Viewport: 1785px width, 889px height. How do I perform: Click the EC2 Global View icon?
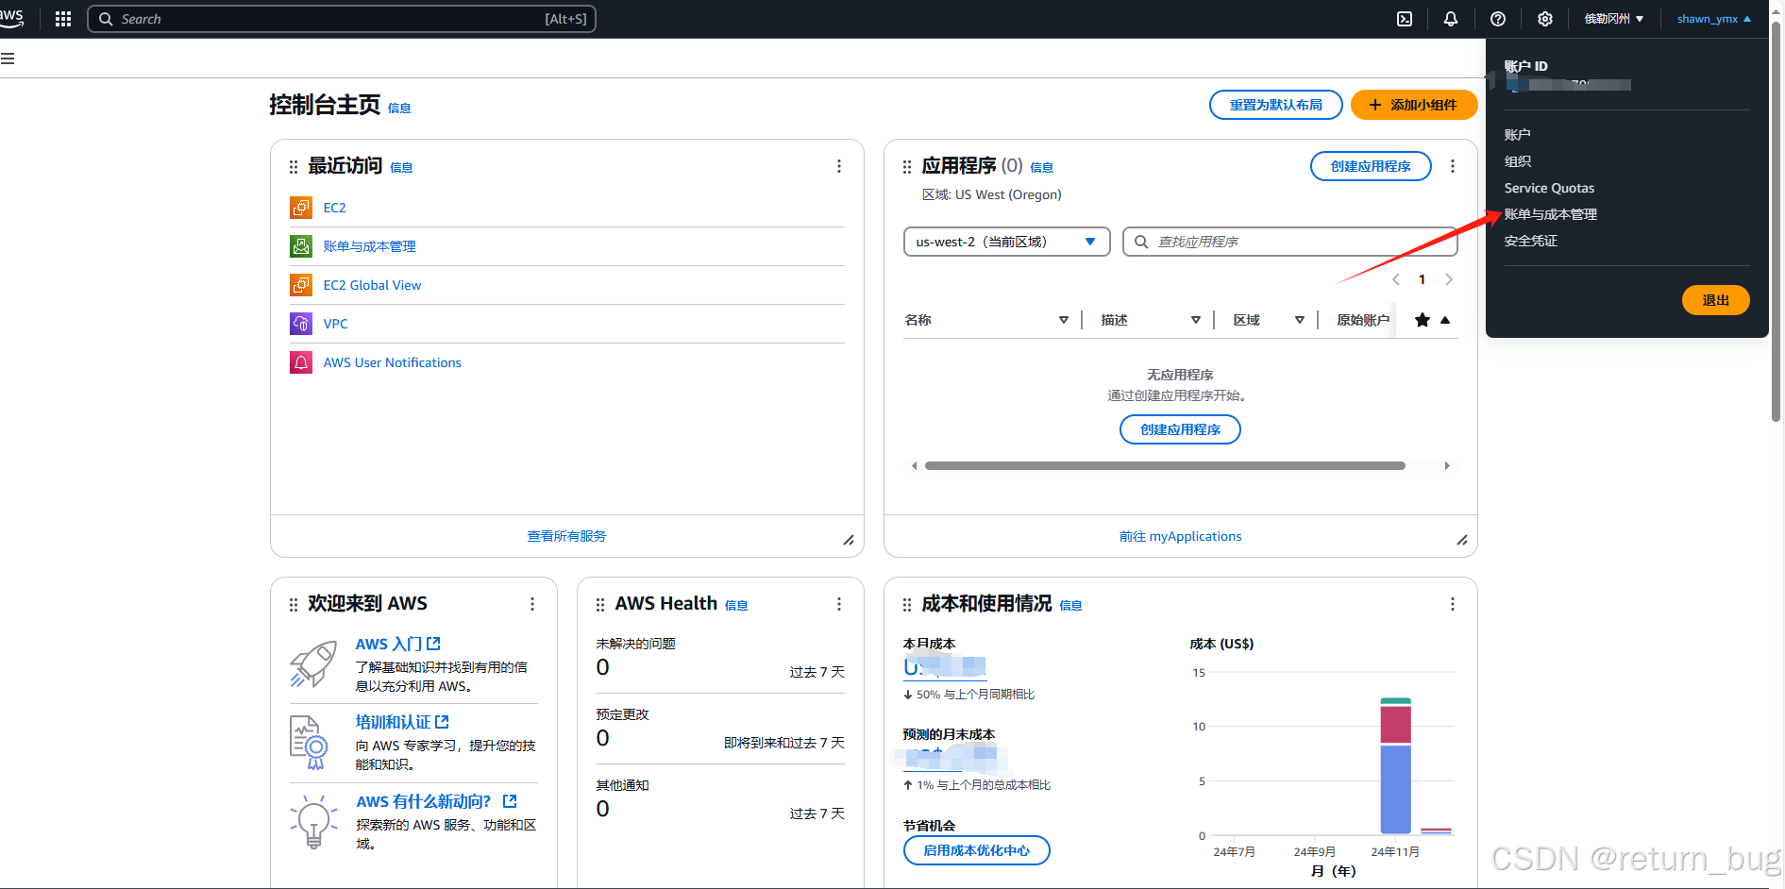click(x=301, y=285)
